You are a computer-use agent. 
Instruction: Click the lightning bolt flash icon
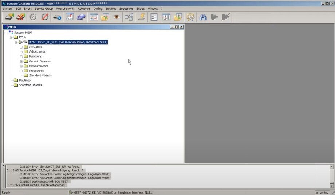[x=141, y=17]
